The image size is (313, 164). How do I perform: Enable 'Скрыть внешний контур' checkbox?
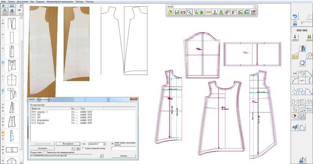[83, 148]
